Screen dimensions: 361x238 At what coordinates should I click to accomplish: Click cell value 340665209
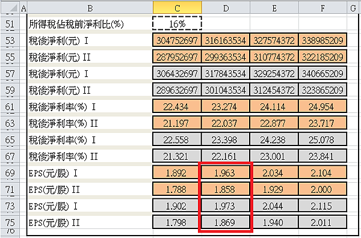click(x=322, y=73)
